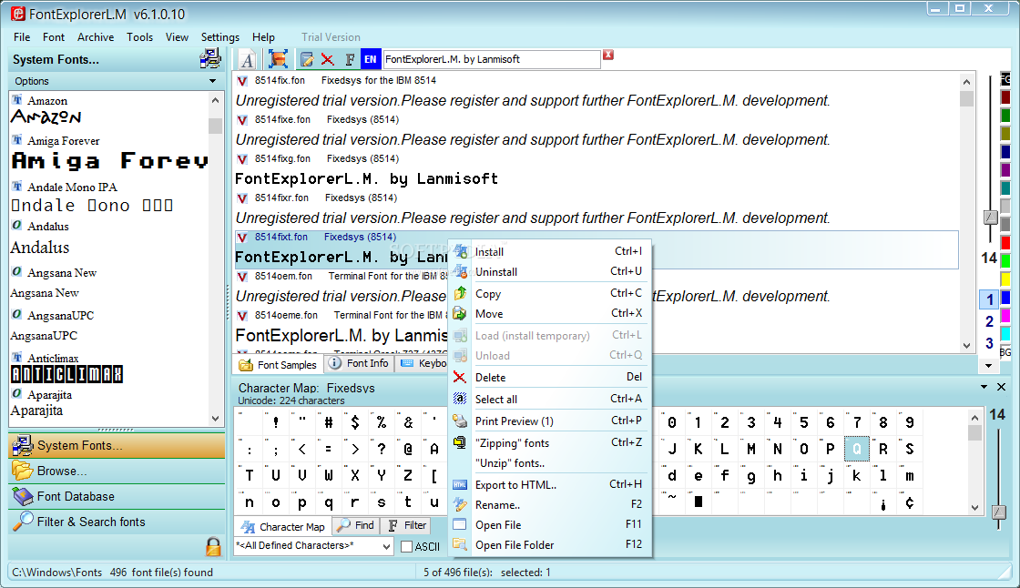The image size is (1020, 588).
Task: Click the Print Preview printer menu icon
Action: tap(460, 421)
